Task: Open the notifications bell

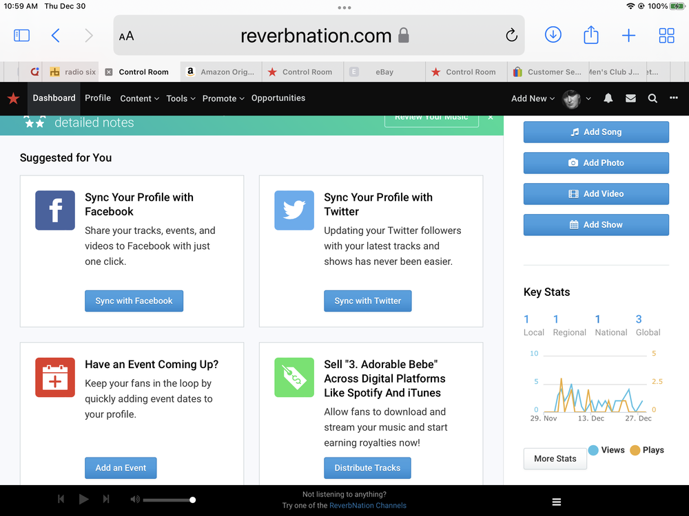Action: (x=608, y=98)
